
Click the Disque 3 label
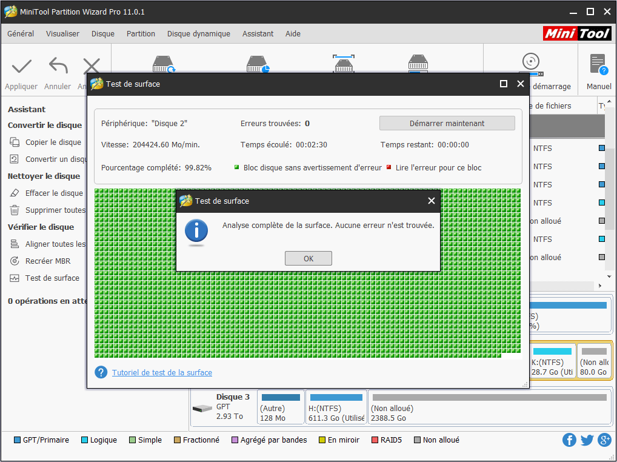coord(233,397)
